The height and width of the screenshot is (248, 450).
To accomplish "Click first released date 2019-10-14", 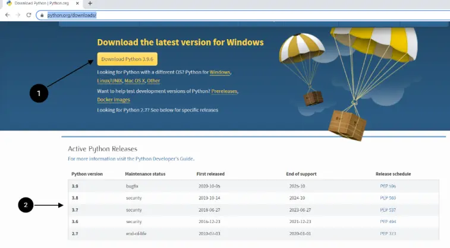I will (209, 198).
